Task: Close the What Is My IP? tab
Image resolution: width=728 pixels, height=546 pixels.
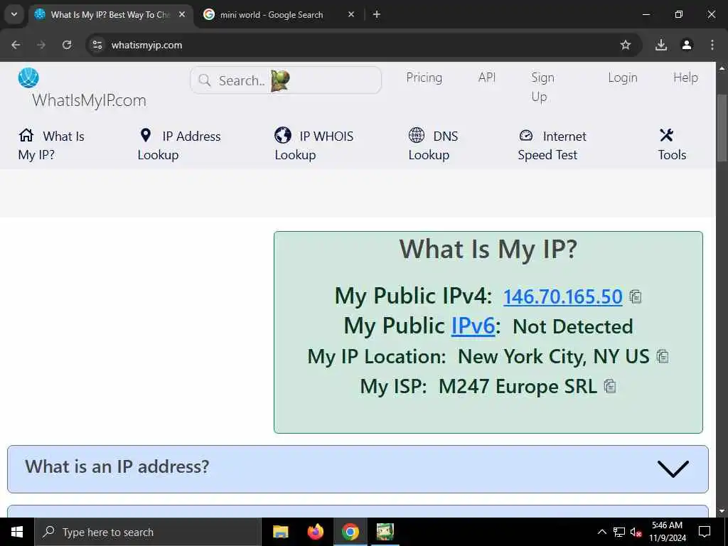Action: click(x=182, y=14)
